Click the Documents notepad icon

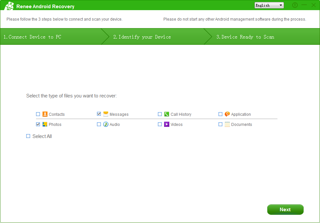click(x=227, y=124)
